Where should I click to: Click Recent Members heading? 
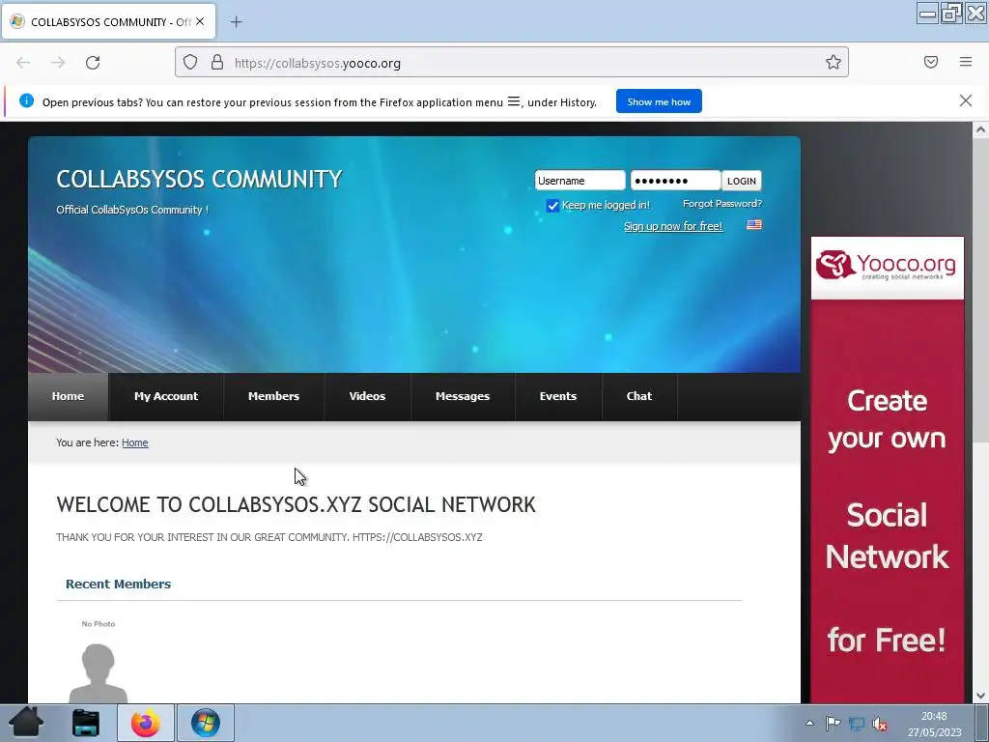click(119, 585)
